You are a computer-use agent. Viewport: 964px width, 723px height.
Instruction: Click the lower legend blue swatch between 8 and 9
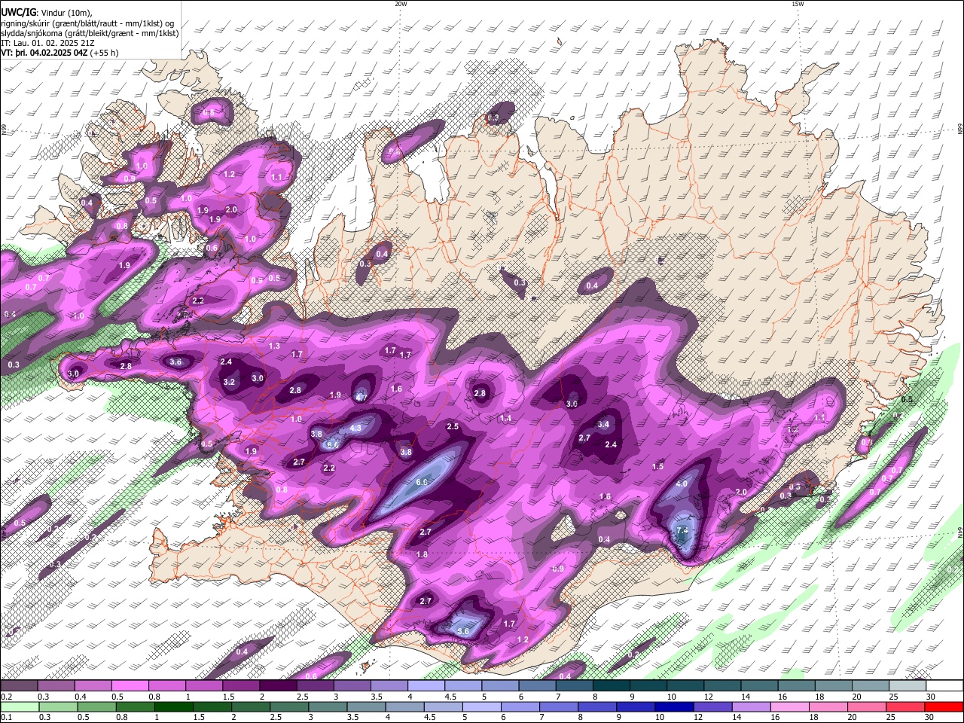click(596, 706)
